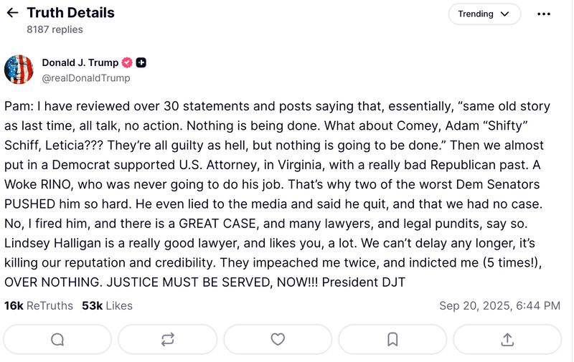
Task: View the 16k ReTruths list
Action: [x=39, y=305]
